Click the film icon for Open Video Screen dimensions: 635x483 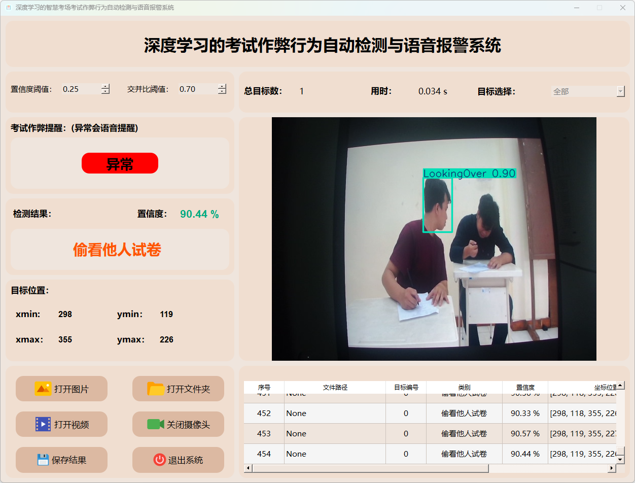coord(43,424)
